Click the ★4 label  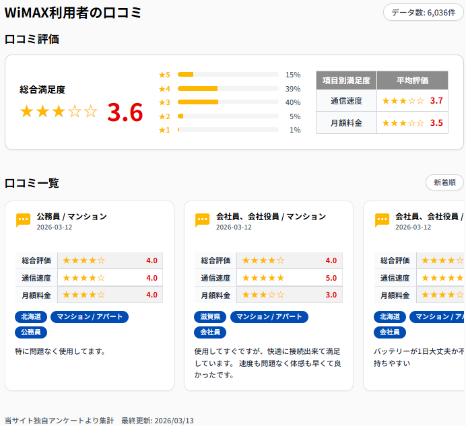[x=164, y=89]
